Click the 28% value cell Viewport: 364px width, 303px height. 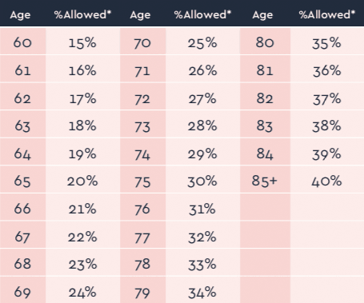[x=202, y=124]
